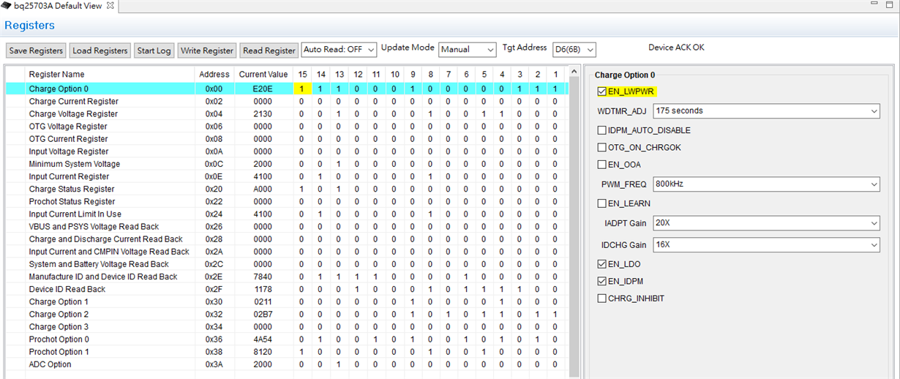Enable the OTG_ON_CHRGOK checkbox

coord(602,147)
